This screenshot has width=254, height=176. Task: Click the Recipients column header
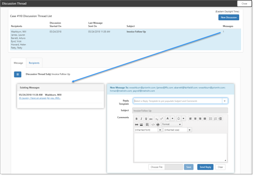pyautogui.click(x=17, y=26)
